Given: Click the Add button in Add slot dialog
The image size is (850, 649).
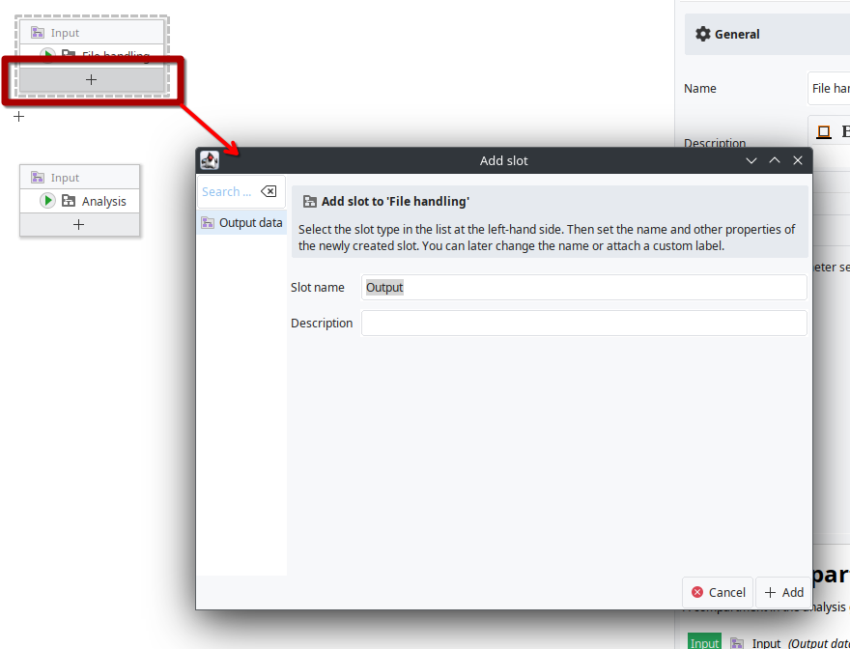Looking at the screenshot, I should (784, 592).
